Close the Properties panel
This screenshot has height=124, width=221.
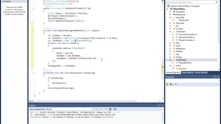(x=218, y=77)
